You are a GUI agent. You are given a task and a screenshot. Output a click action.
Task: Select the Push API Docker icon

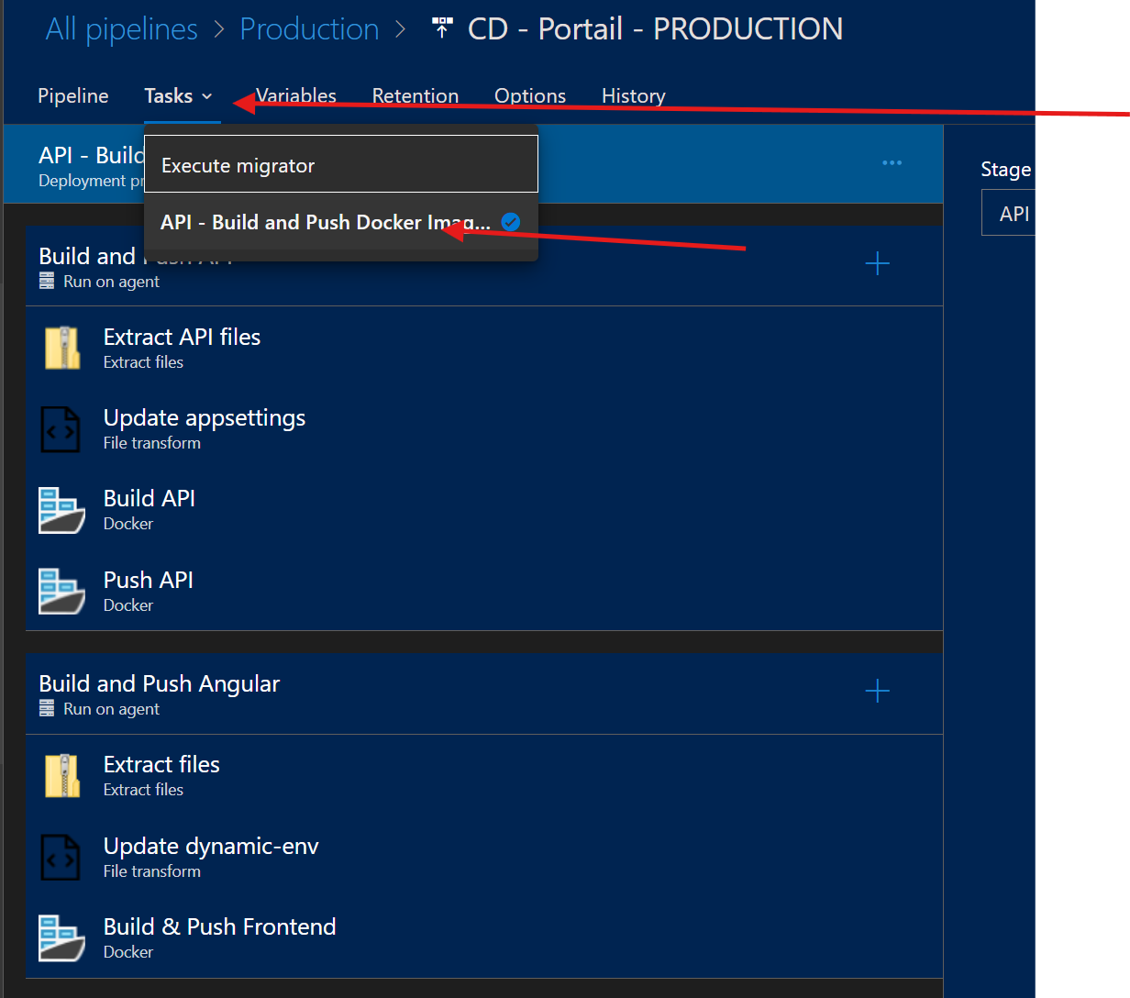[62, 592]
